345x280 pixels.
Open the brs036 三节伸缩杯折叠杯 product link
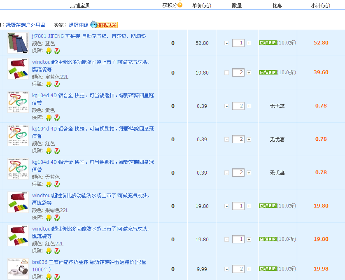[89, 266]
